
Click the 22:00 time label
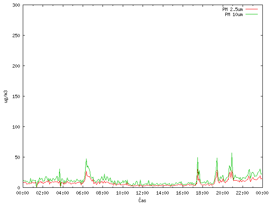(243, 193)
